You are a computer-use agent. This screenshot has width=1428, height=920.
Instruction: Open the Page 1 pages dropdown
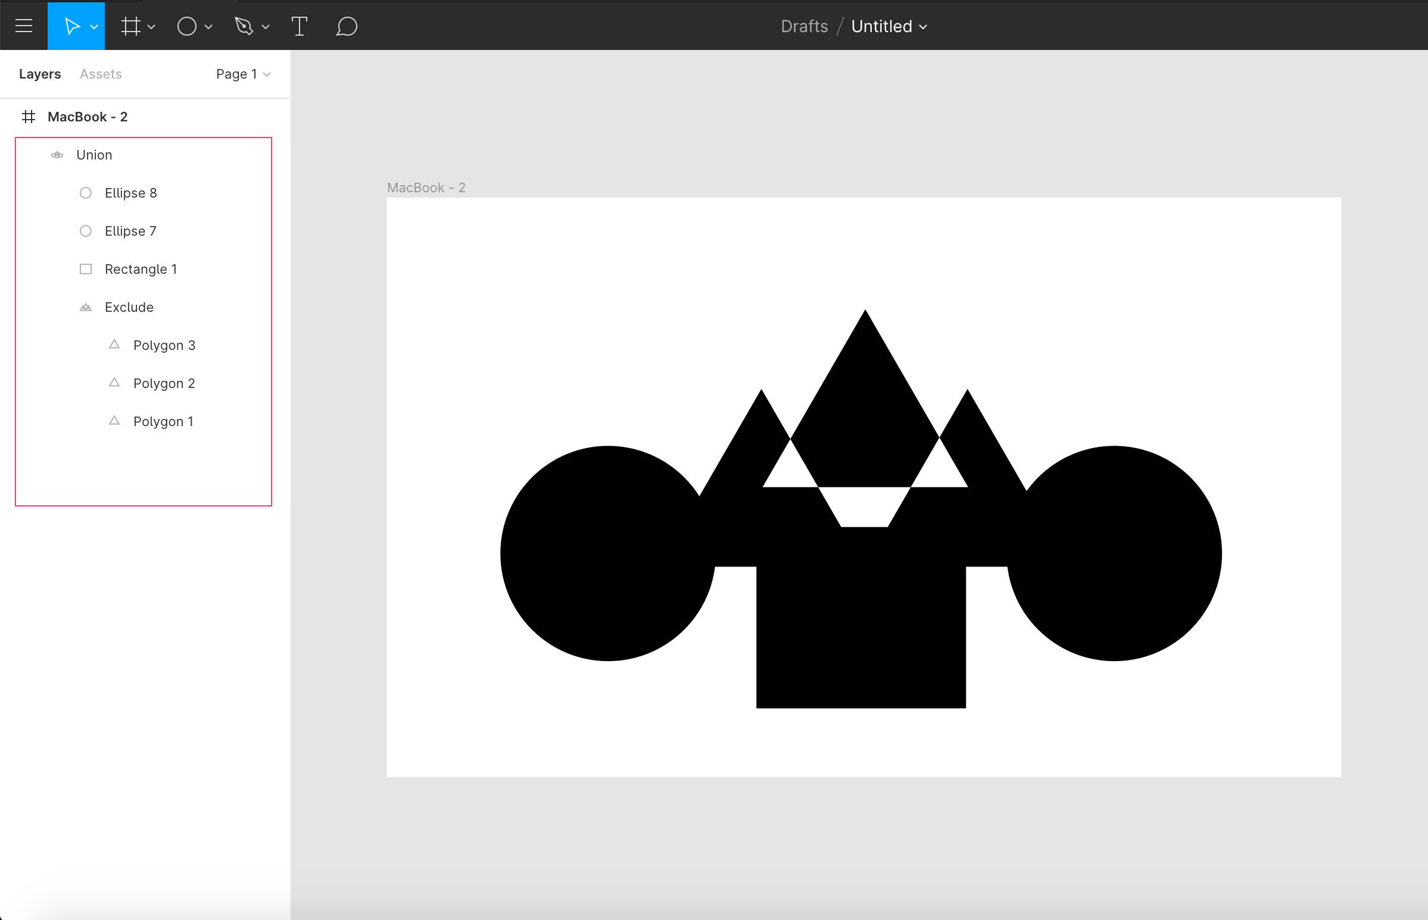point(244,74)
